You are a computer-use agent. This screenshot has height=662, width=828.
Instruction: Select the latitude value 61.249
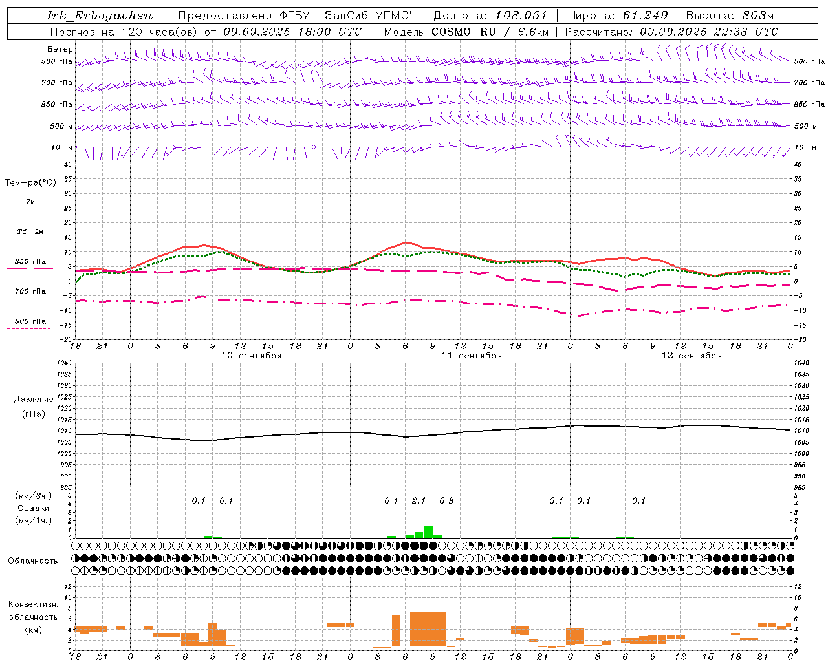click(645, 16)
